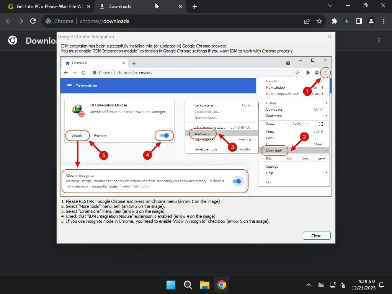Click instruction "2. Select More tools menu item"
This screenshot has height=294, width=392.
coord(113,206)
